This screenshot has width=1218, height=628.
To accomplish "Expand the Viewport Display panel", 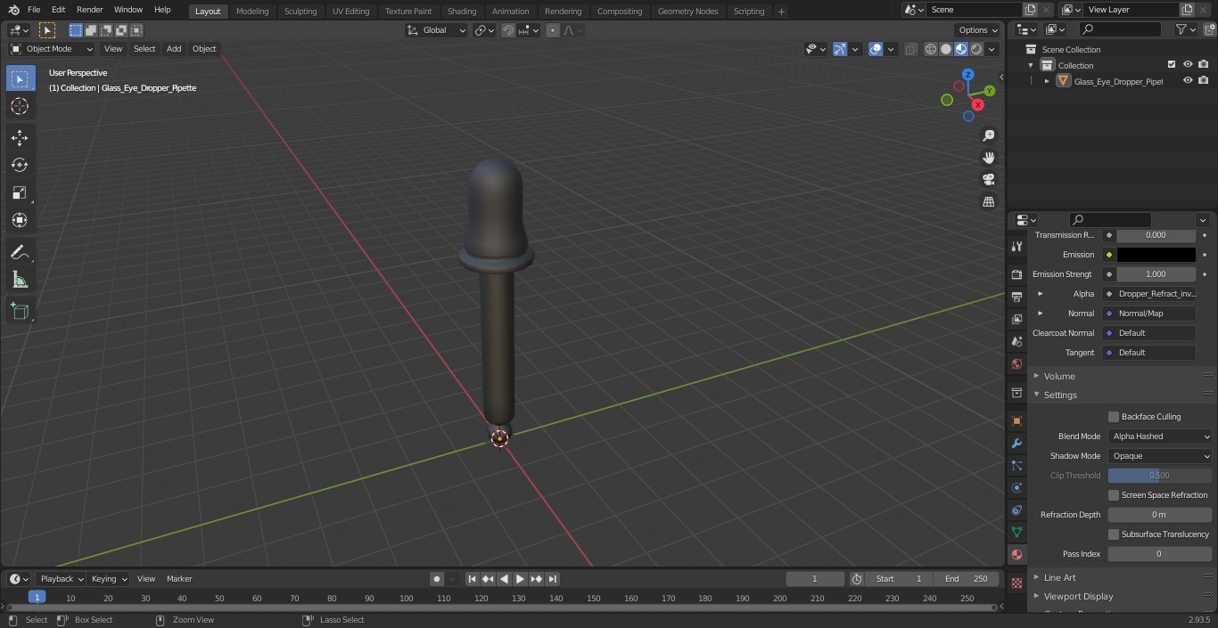I will point(1078,596).
